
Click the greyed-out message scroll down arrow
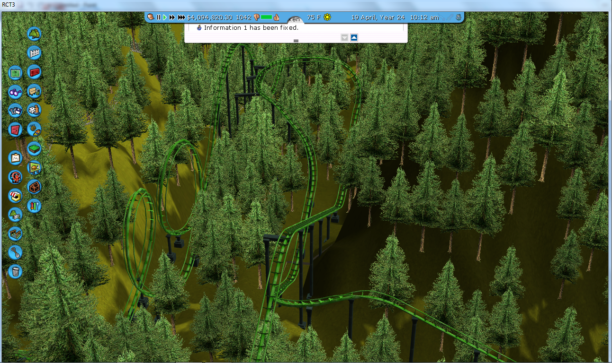click(x=344, y=37)
